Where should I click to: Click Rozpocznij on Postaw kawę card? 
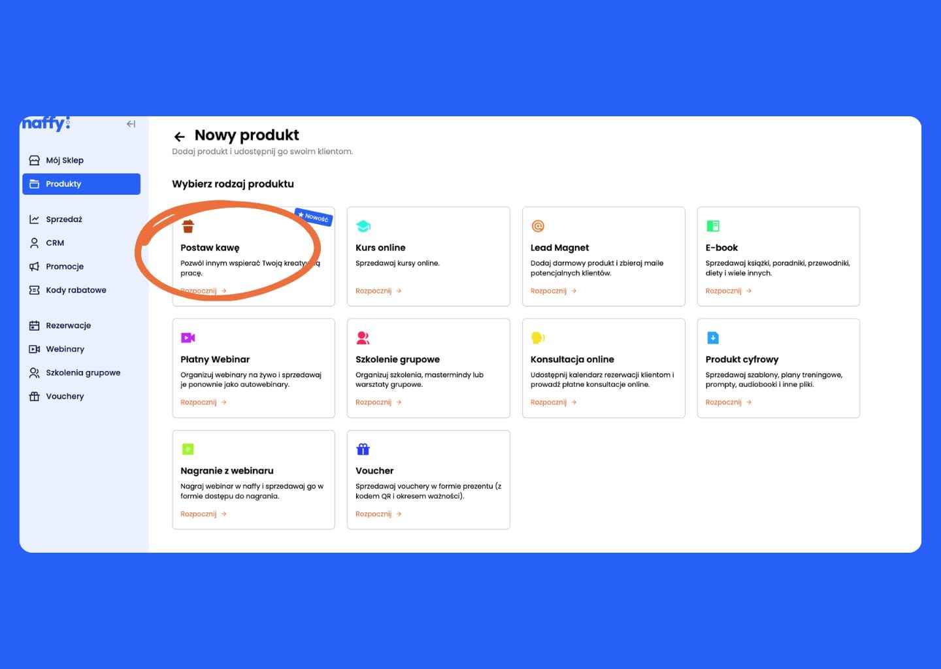(x=203, y=291)
